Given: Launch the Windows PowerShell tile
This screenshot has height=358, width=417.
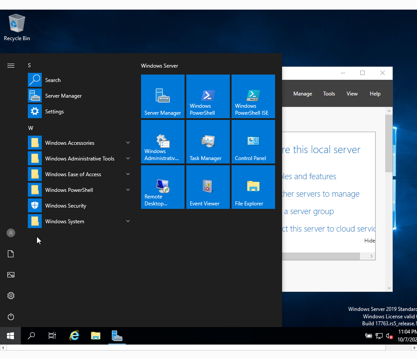Looking at the screenshot, I should point(208,96).
